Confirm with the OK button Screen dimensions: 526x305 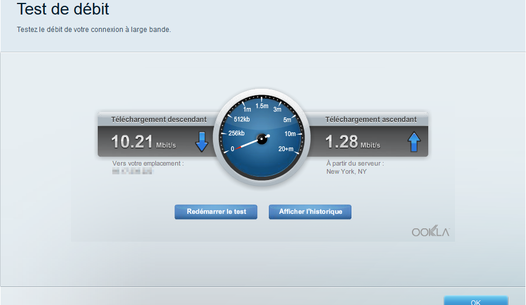click(475, 301)
